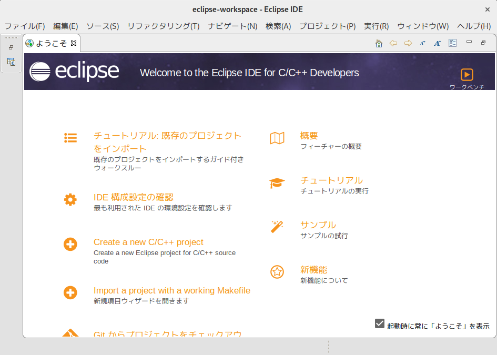Click the star icon for 新機能
497x355 pixels.
[x=277, y=272]
